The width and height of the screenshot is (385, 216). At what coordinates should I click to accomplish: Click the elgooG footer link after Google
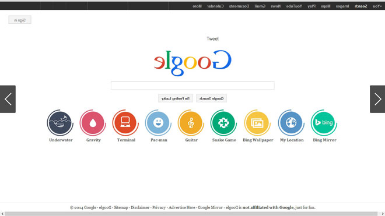pos(105,207)
